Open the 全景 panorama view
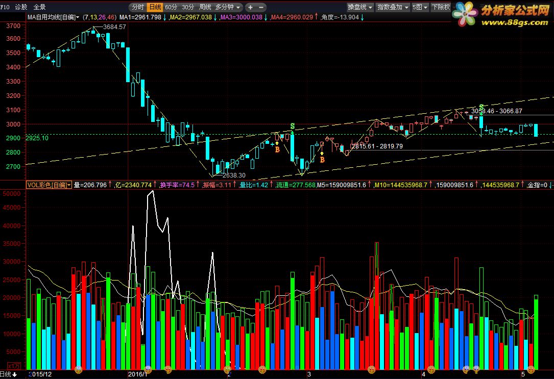The image size is (554, 379). click(39, 7)
